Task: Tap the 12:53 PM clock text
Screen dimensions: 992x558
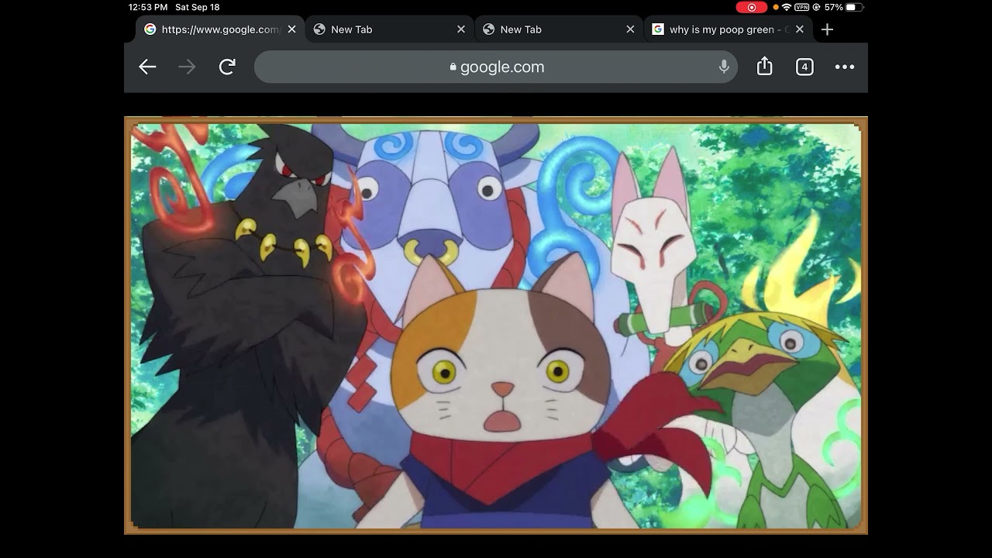Action: pyautogui.click(x=148, y=7)
